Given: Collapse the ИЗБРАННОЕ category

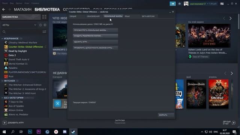Looking at the screenshot, I should pyautogui.click(x=2, y=39).
